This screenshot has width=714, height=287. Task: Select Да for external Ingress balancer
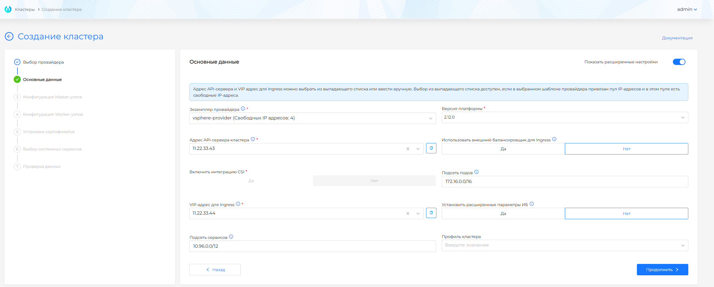(x=503, y=149)
